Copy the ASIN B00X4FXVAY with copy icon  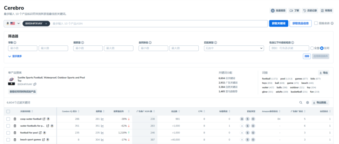click(x=35, y=84)
